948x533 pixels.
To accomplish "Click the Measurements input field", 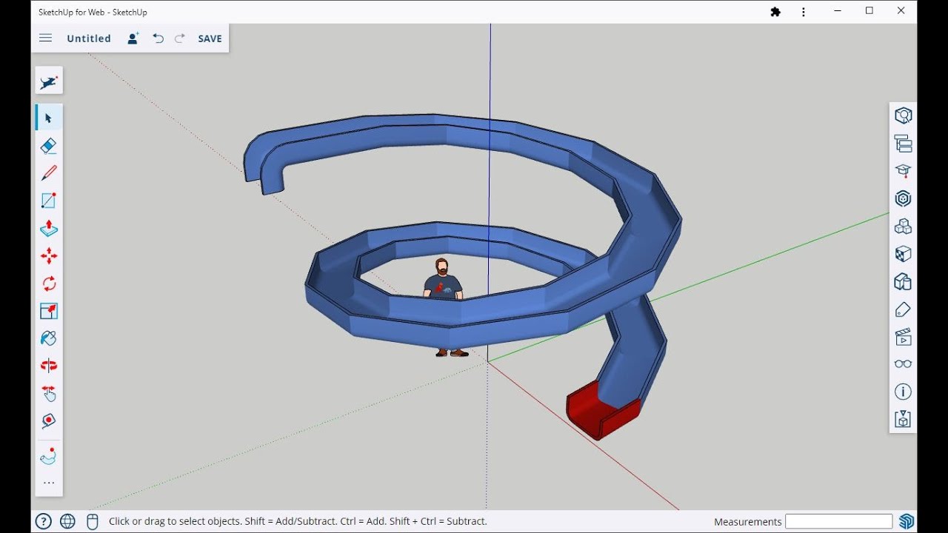I will [838, 522].
